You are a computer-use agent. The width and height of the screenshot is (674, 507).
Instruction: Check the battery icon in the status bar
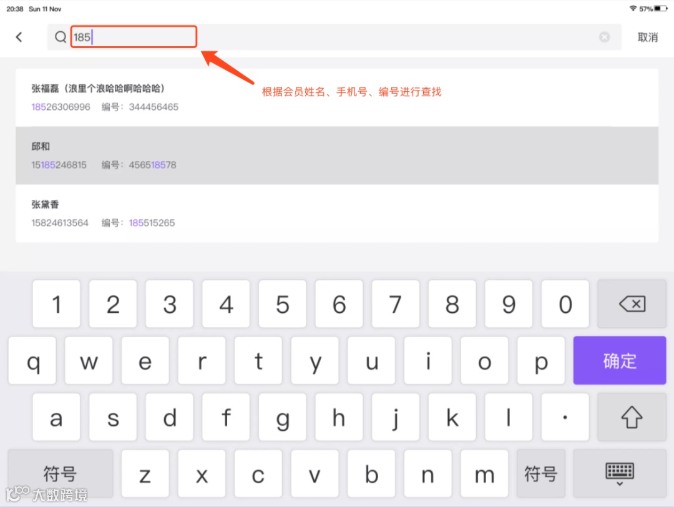[x=660, y=9]
